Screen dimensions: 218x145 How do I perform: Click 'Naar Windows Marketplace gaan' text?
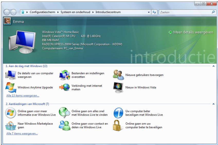pos(35,125)
